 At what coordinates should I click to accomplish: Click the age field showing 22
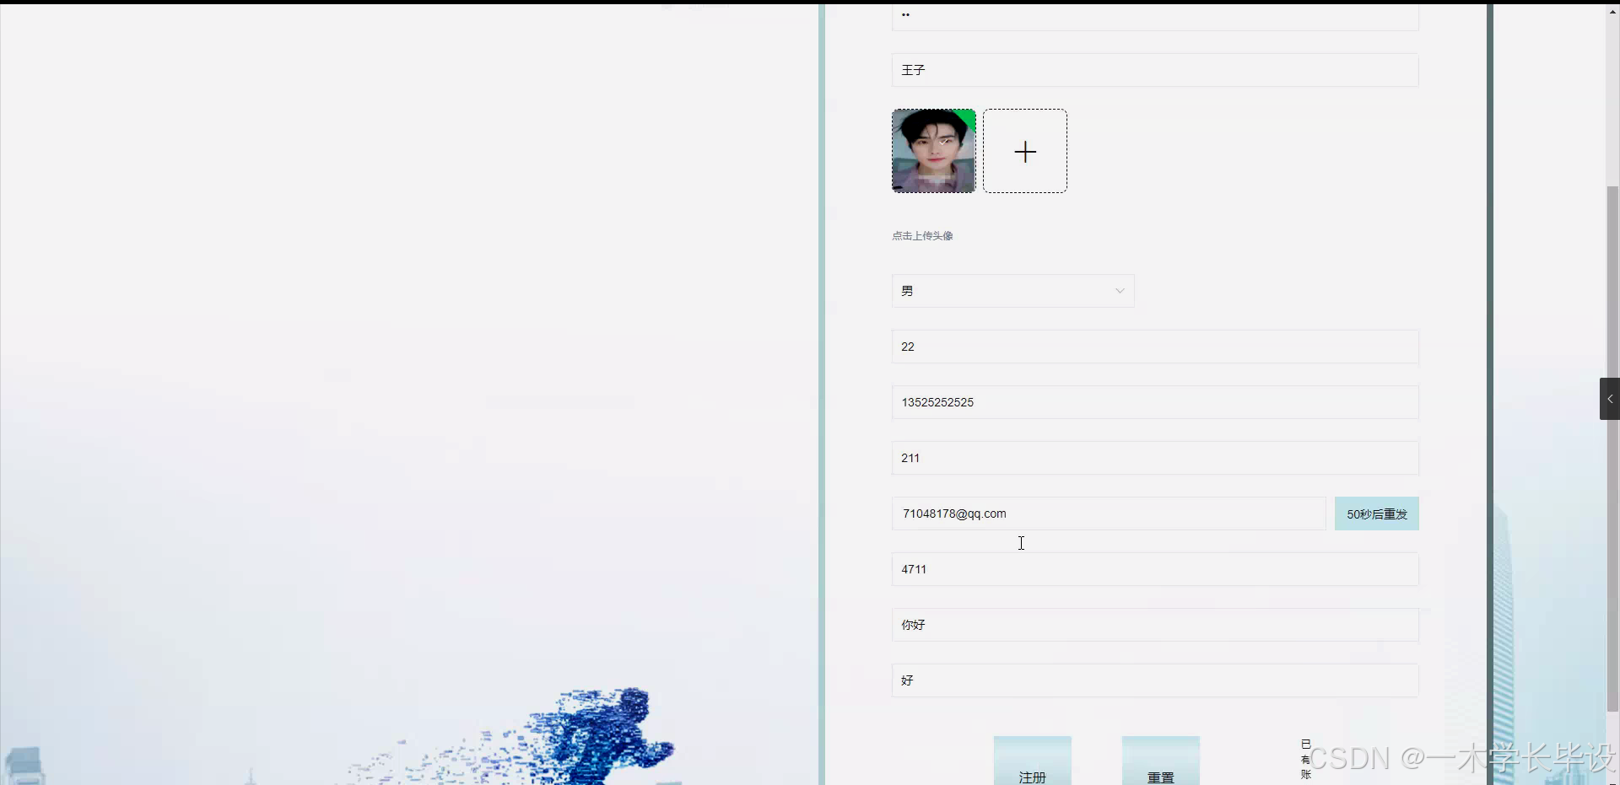coord(1154,346)
